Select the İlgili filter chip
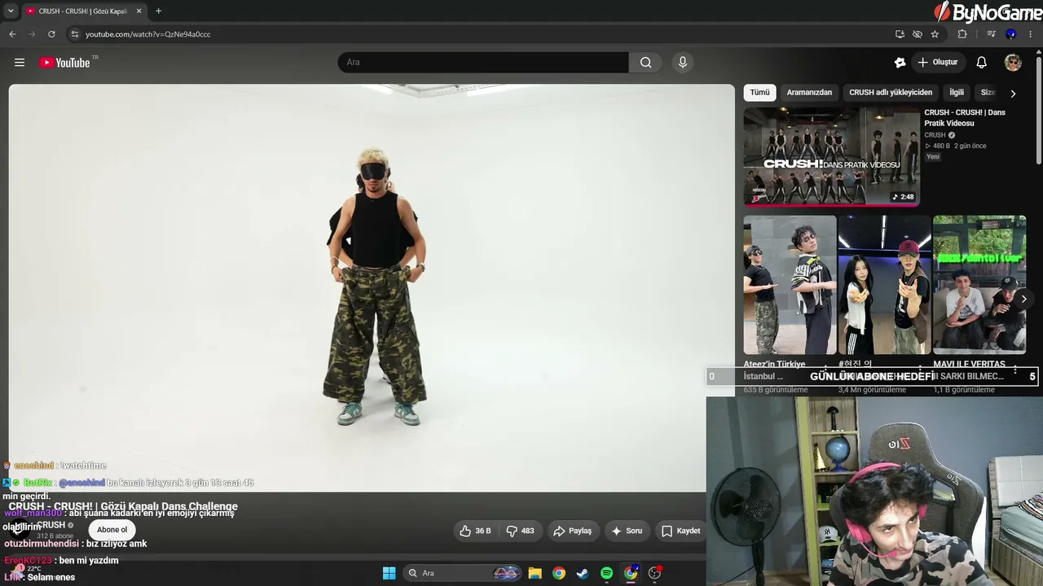This screenshot has width=1043, height=586. pos(957,93)
